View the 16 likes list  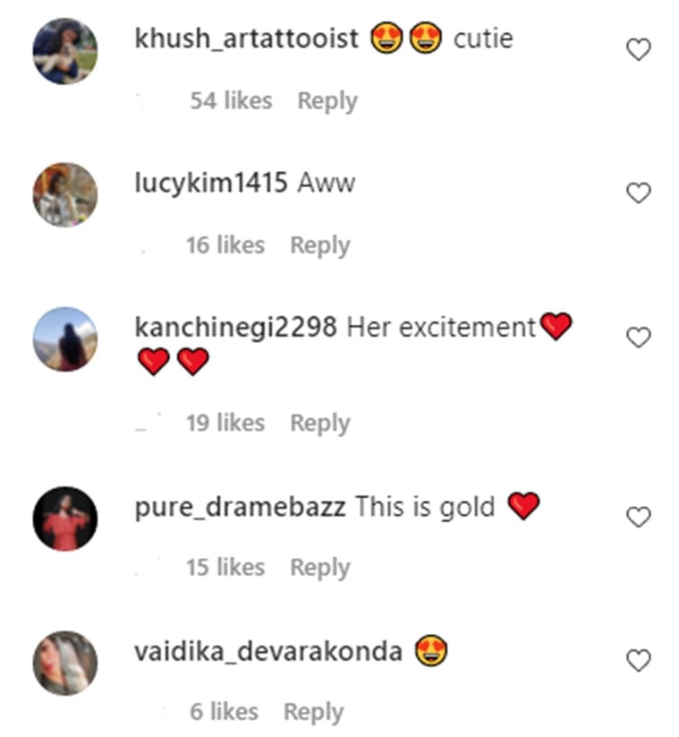(x=225, y=244)
